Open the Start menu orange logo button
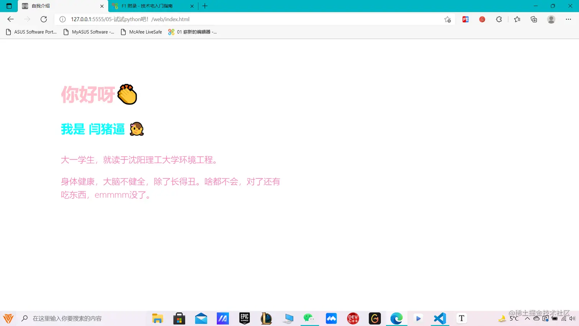This screenshot has height=326, width=579. [x=8, y=318]
